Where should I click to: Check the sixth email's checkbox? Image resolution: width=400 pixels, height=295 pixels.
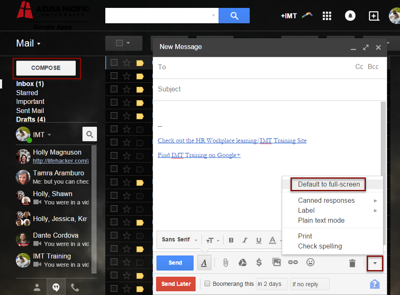[114, 129]
